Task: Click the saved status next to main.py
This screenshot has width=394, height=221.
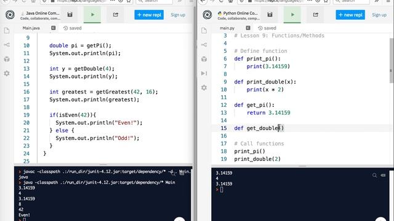Action: tap(267, 28)
